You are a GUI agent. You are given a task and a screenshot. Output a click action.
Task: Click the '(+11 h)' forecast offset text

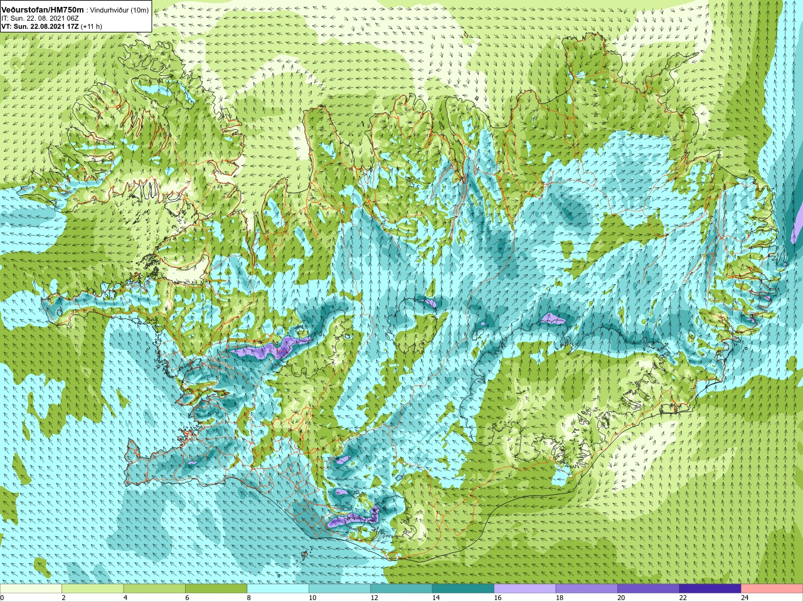(x=91, y=26)
